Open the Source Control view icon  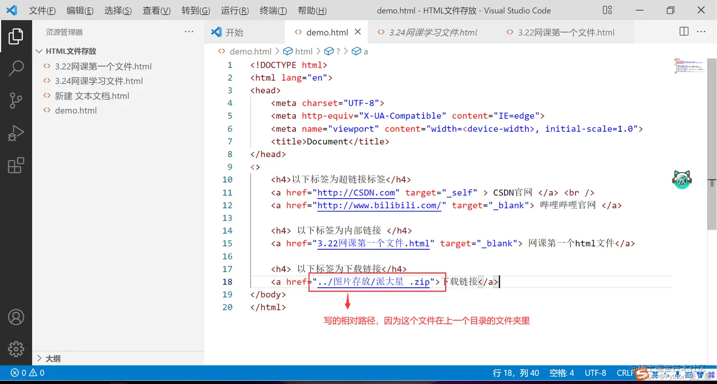point(16,101)
